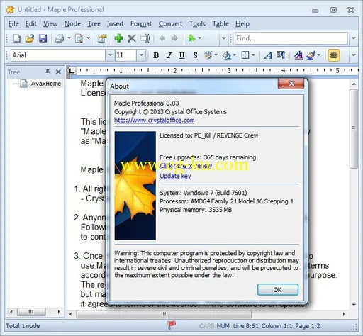Image resolution: width=363 pixels, height=336 pixels.
Task: Pin the Tree panel with the pushpin icon
Action: 48,72
